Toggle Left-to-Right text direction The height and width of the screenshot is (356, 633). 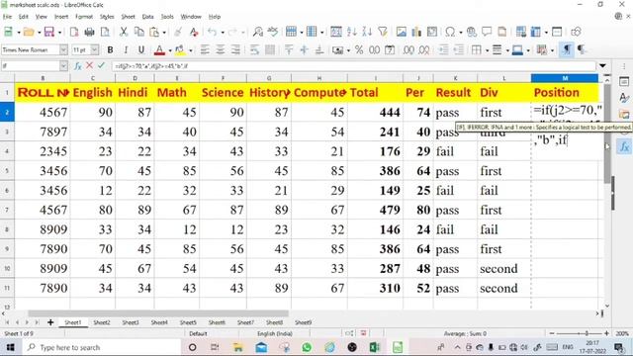pyautogui.click(x=567, y=49)
